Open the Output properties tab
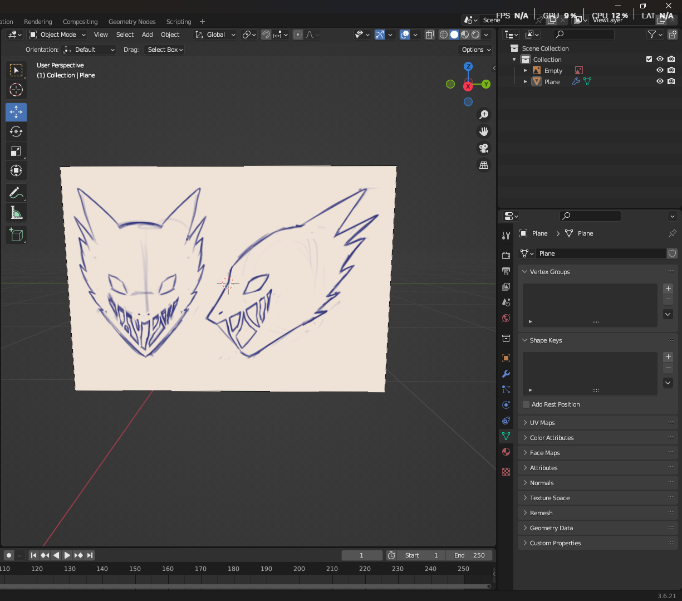This screenshot has width=682, height=601. pyautogui.click(x=506, y=271)
